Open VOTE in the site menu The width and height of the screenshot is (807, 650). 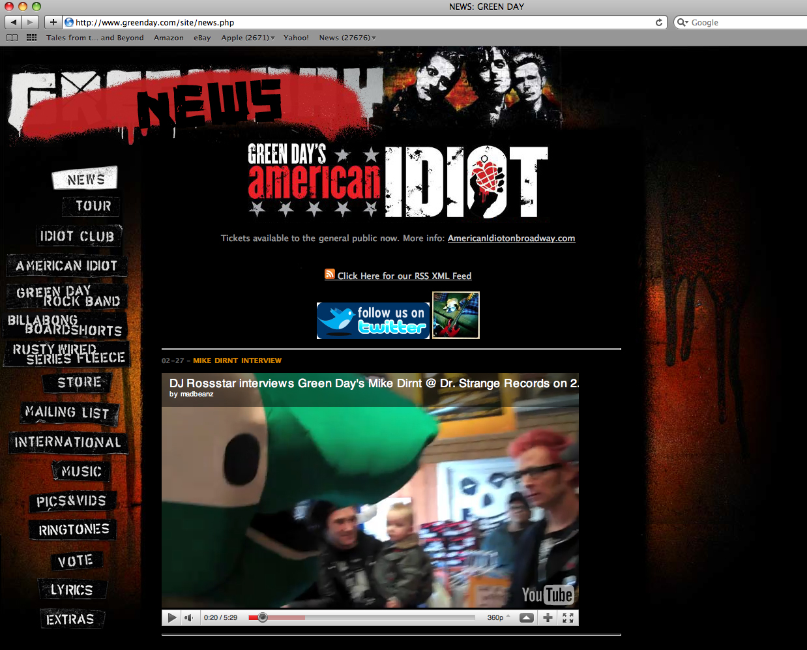(x=76, y=561)
